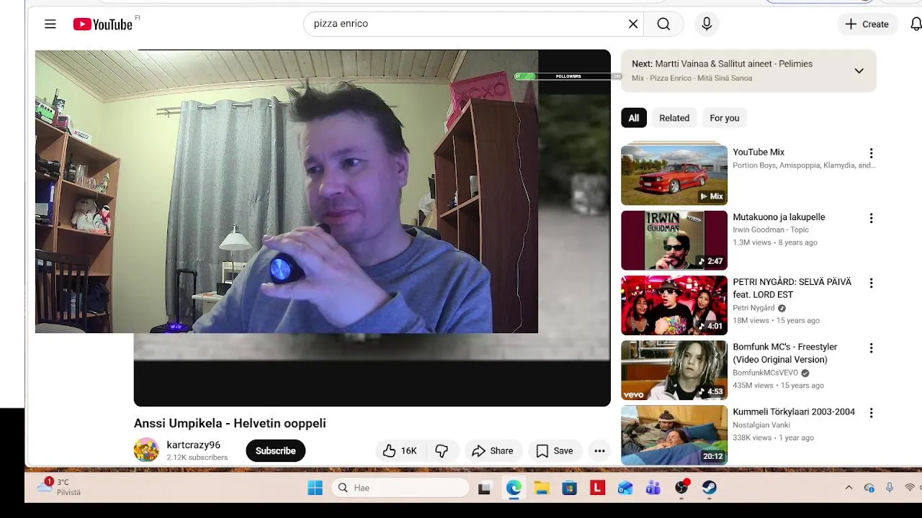Viewport: 922px width, 518px height.
Task: Expand the Next up mix panel chevron
Action: click(x=859, y=71)
